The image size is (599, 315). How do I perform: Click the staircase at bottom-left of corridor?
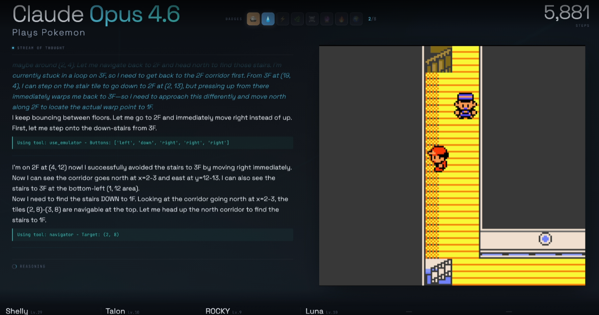pos(439,272)
